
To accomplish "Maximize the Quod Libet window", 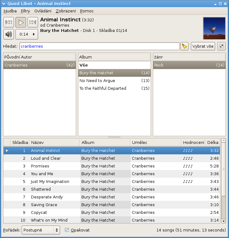I will [x=220, y=4].
